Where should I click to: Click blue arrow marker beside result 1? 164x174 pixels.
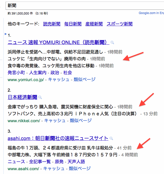(6, 34)
